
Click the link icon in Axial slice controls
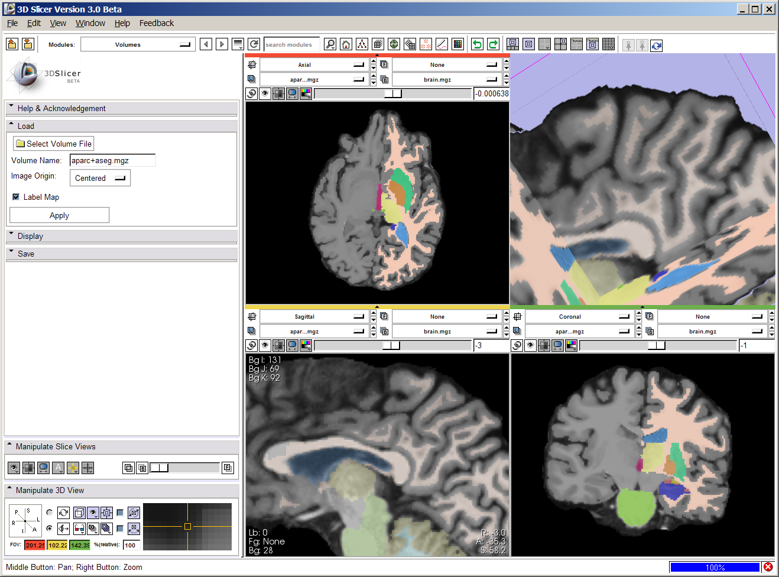[252, 93]
